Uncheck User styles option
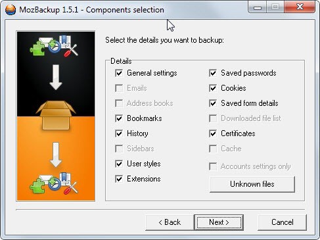320x240 pixels. pyautogui.click(x=119, y=164)
